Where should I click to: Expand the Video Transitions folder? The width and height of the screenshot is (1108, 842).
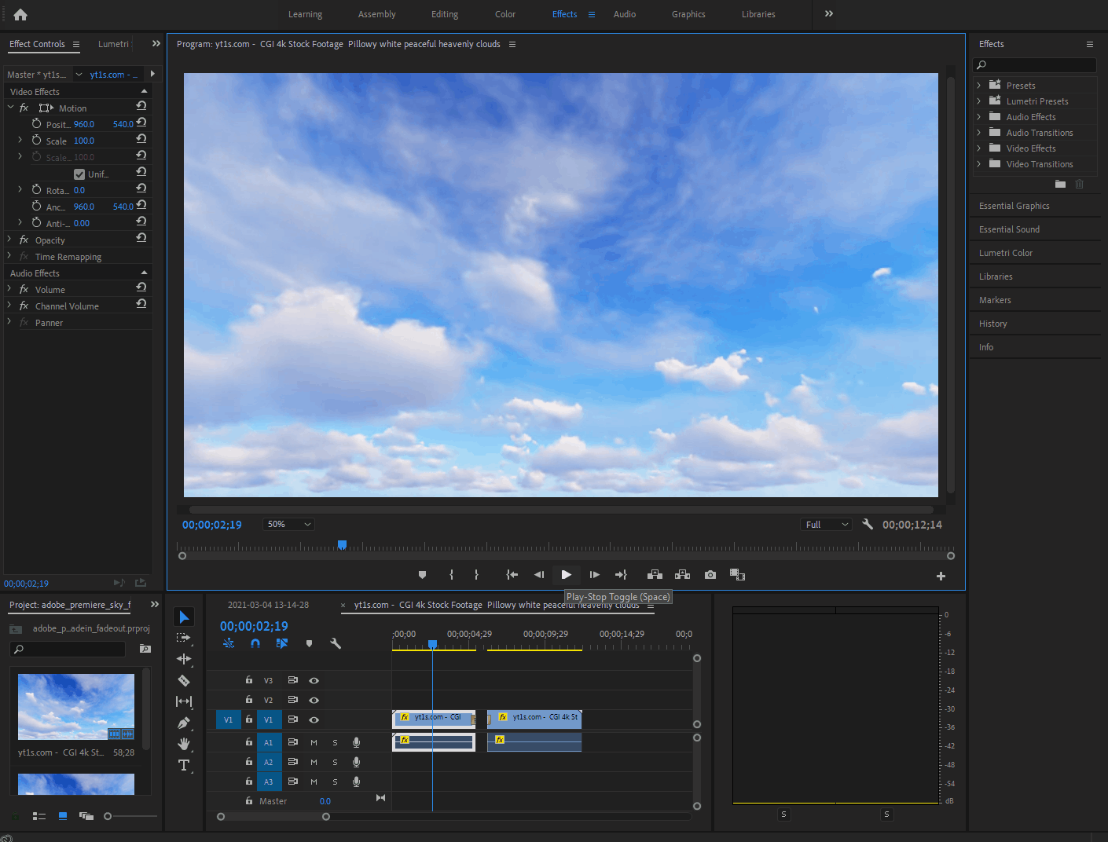(x=979, y=164)
